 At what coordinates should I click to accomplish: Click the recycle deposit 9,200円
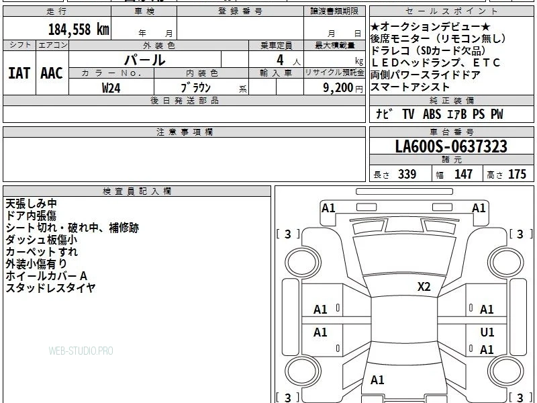[x=343, y=88]
